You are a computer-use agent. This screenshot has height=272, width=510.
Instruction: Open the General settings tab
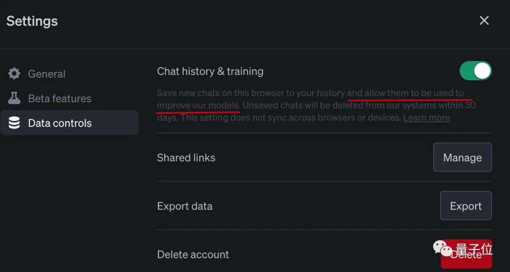coord(47,74)
